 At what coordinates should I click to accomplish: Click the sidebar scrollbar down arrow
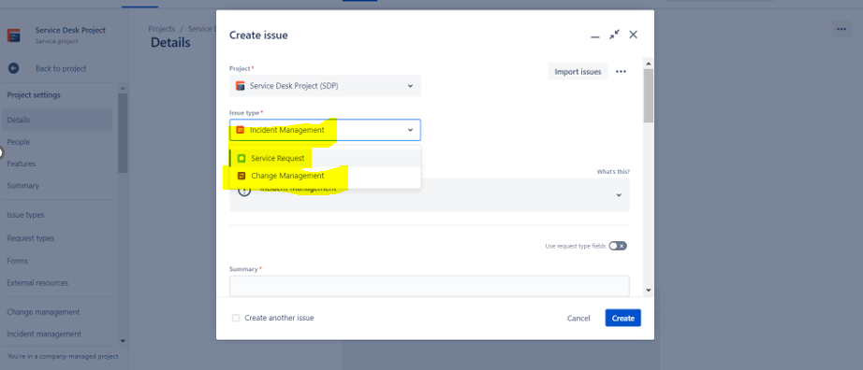[123, 341]
